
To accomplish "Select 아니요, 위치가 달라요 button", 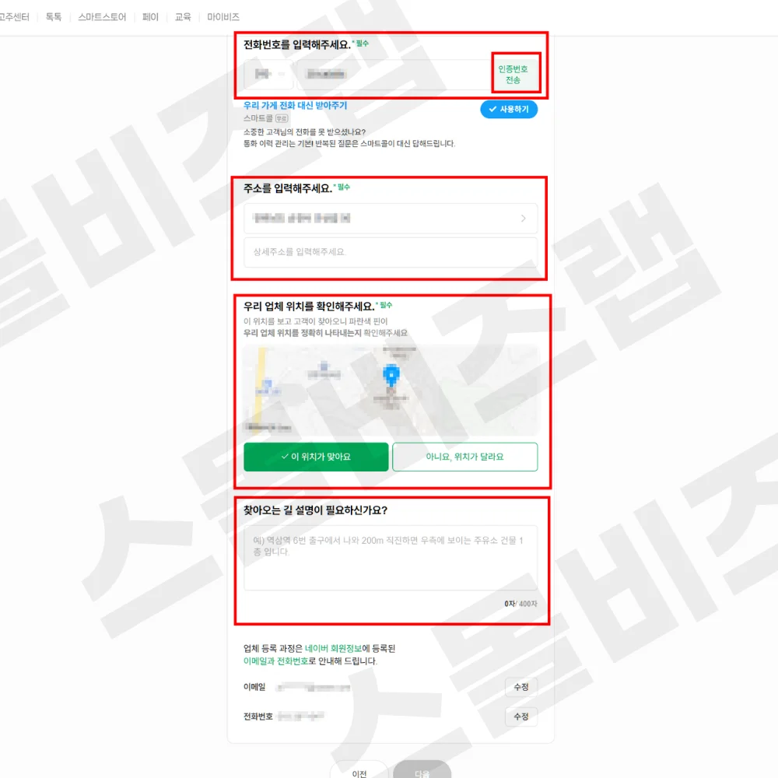I will 465,457.
